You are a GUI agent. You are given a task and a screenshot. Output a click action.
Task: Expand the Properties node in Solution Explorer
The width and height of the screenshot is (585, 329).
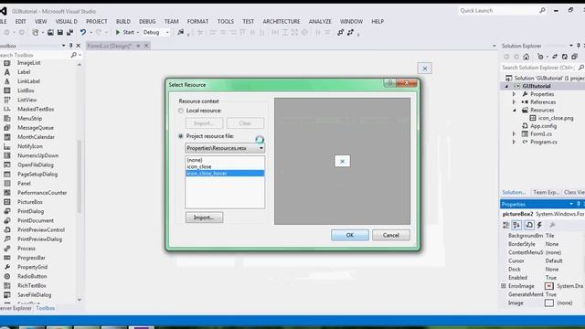(514, 94)
